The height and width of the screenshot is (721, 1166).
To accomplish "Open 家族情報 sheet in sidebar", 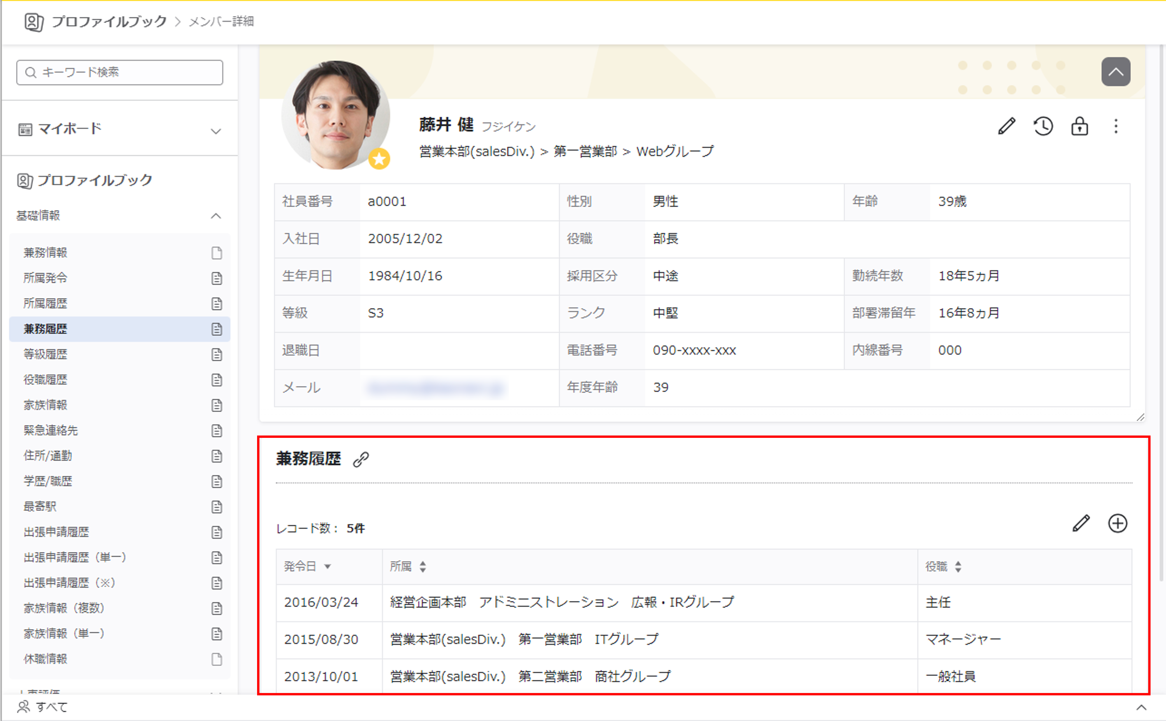I will coord(46,405).
